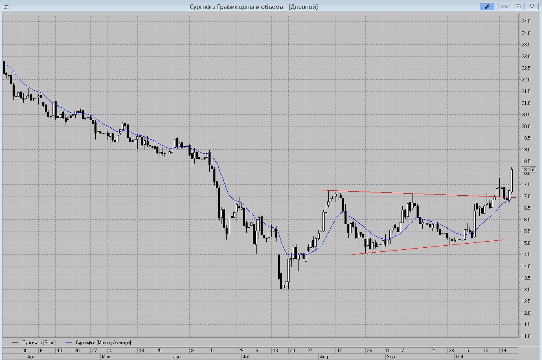Screen dimensions: 542x360
Task: Click the 24,5 value on price axis
Action: (526, 21)
